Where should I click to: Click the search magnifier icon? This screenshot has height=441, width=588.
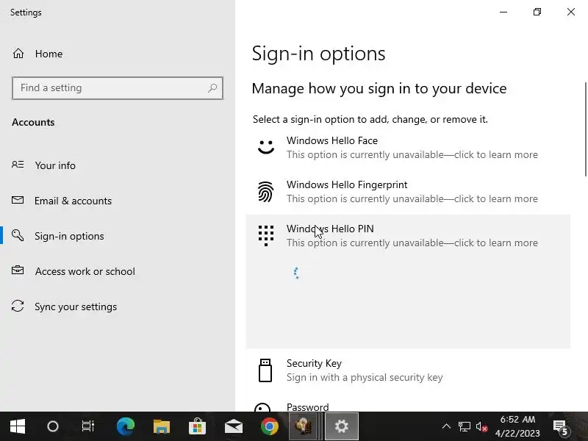click(x=212, y=87)
